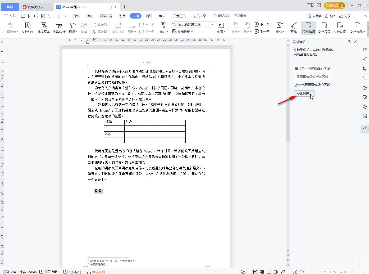Screen dimensions: 369x274
Task: Click the 比较 compare documents icon
Action: [280, 26]
